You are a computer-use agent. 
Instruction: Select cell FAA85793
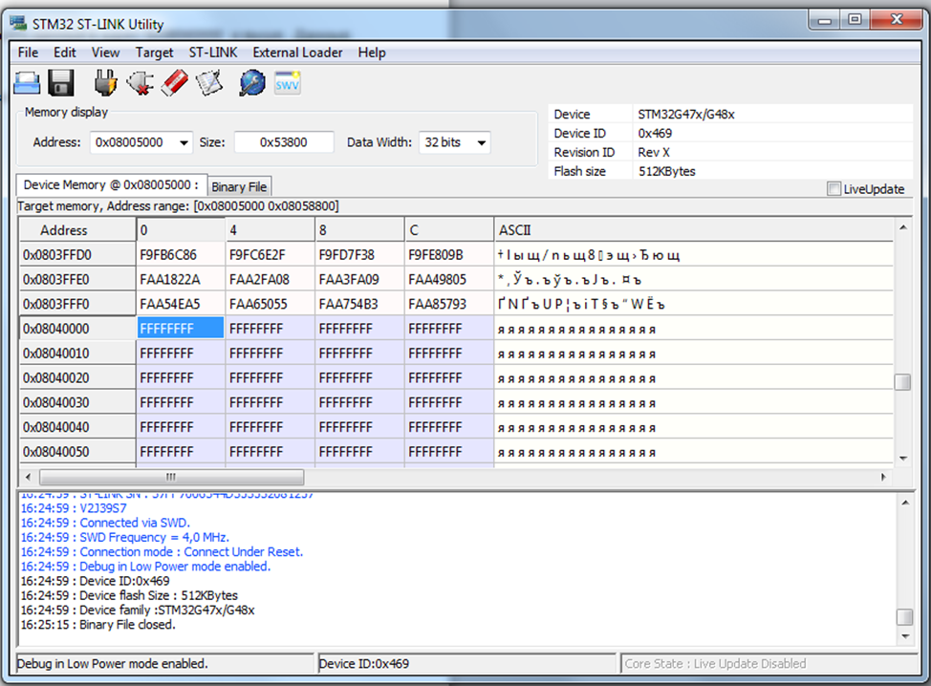coord(449,305)
